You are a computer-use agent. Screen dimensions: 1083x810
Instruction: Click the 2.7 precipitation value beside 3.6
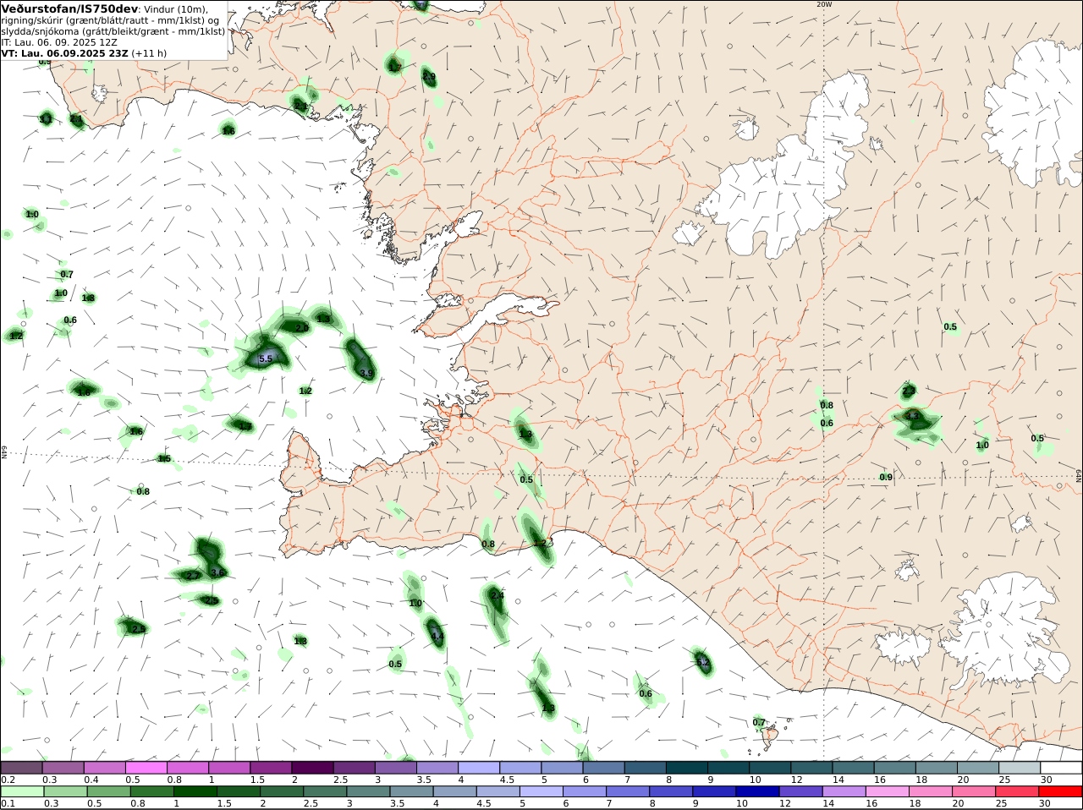point(193,575)
